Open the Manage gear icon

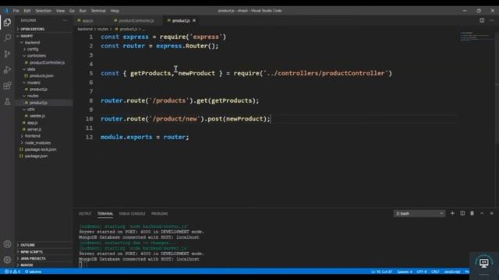click(7, 260)
